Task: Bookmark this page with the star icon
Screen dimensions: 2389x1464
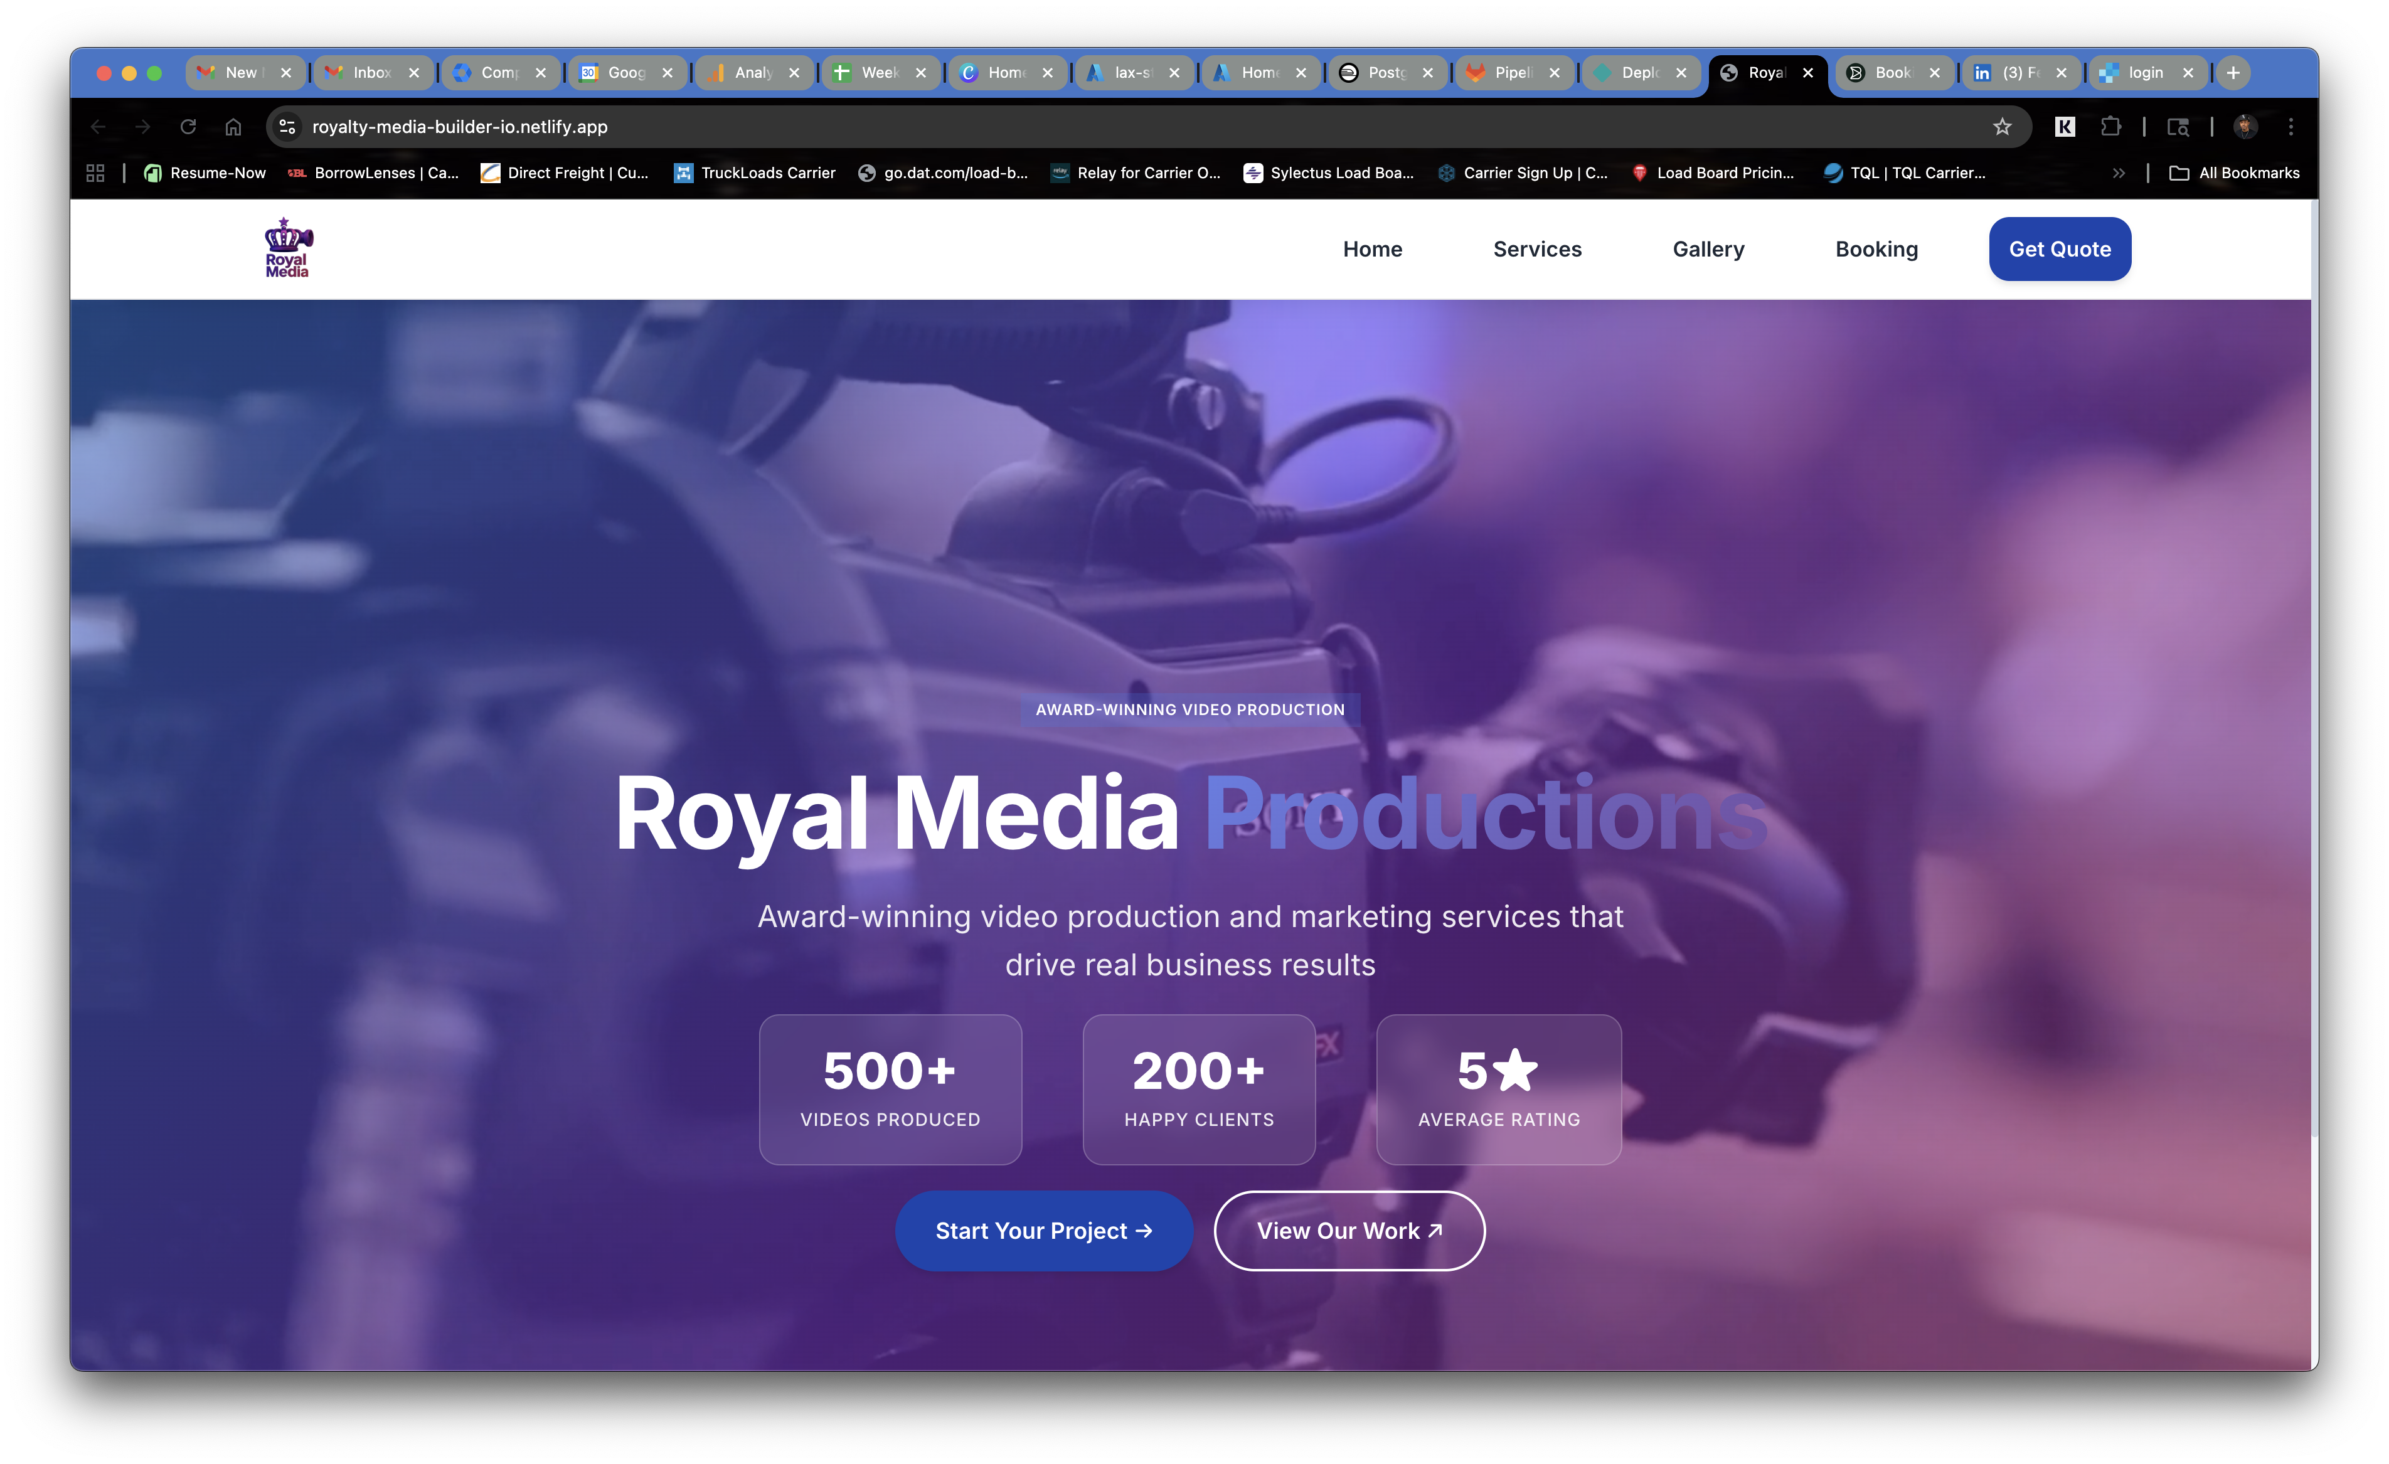Action: pyautogui.click(x=2001, y=127)
